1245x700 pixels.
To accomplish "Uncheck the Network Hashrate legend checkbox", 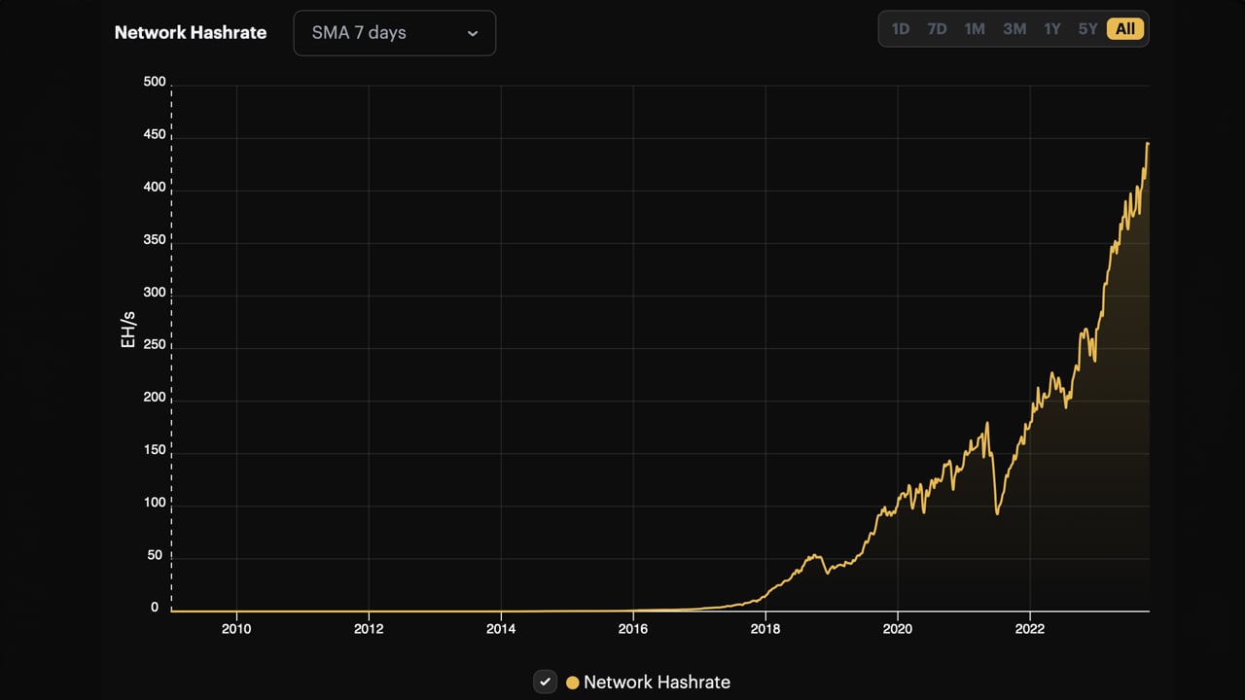I will point(546,682).
